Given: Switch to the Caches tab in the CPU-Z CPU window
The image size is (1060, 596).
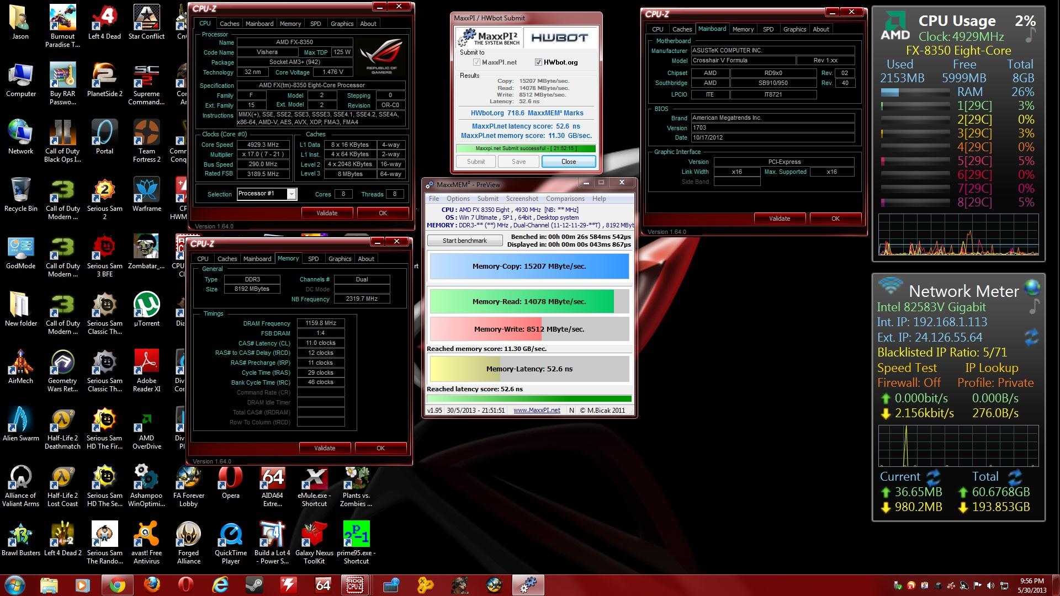Looking at the screenshot, I should (x=229, y=24).
